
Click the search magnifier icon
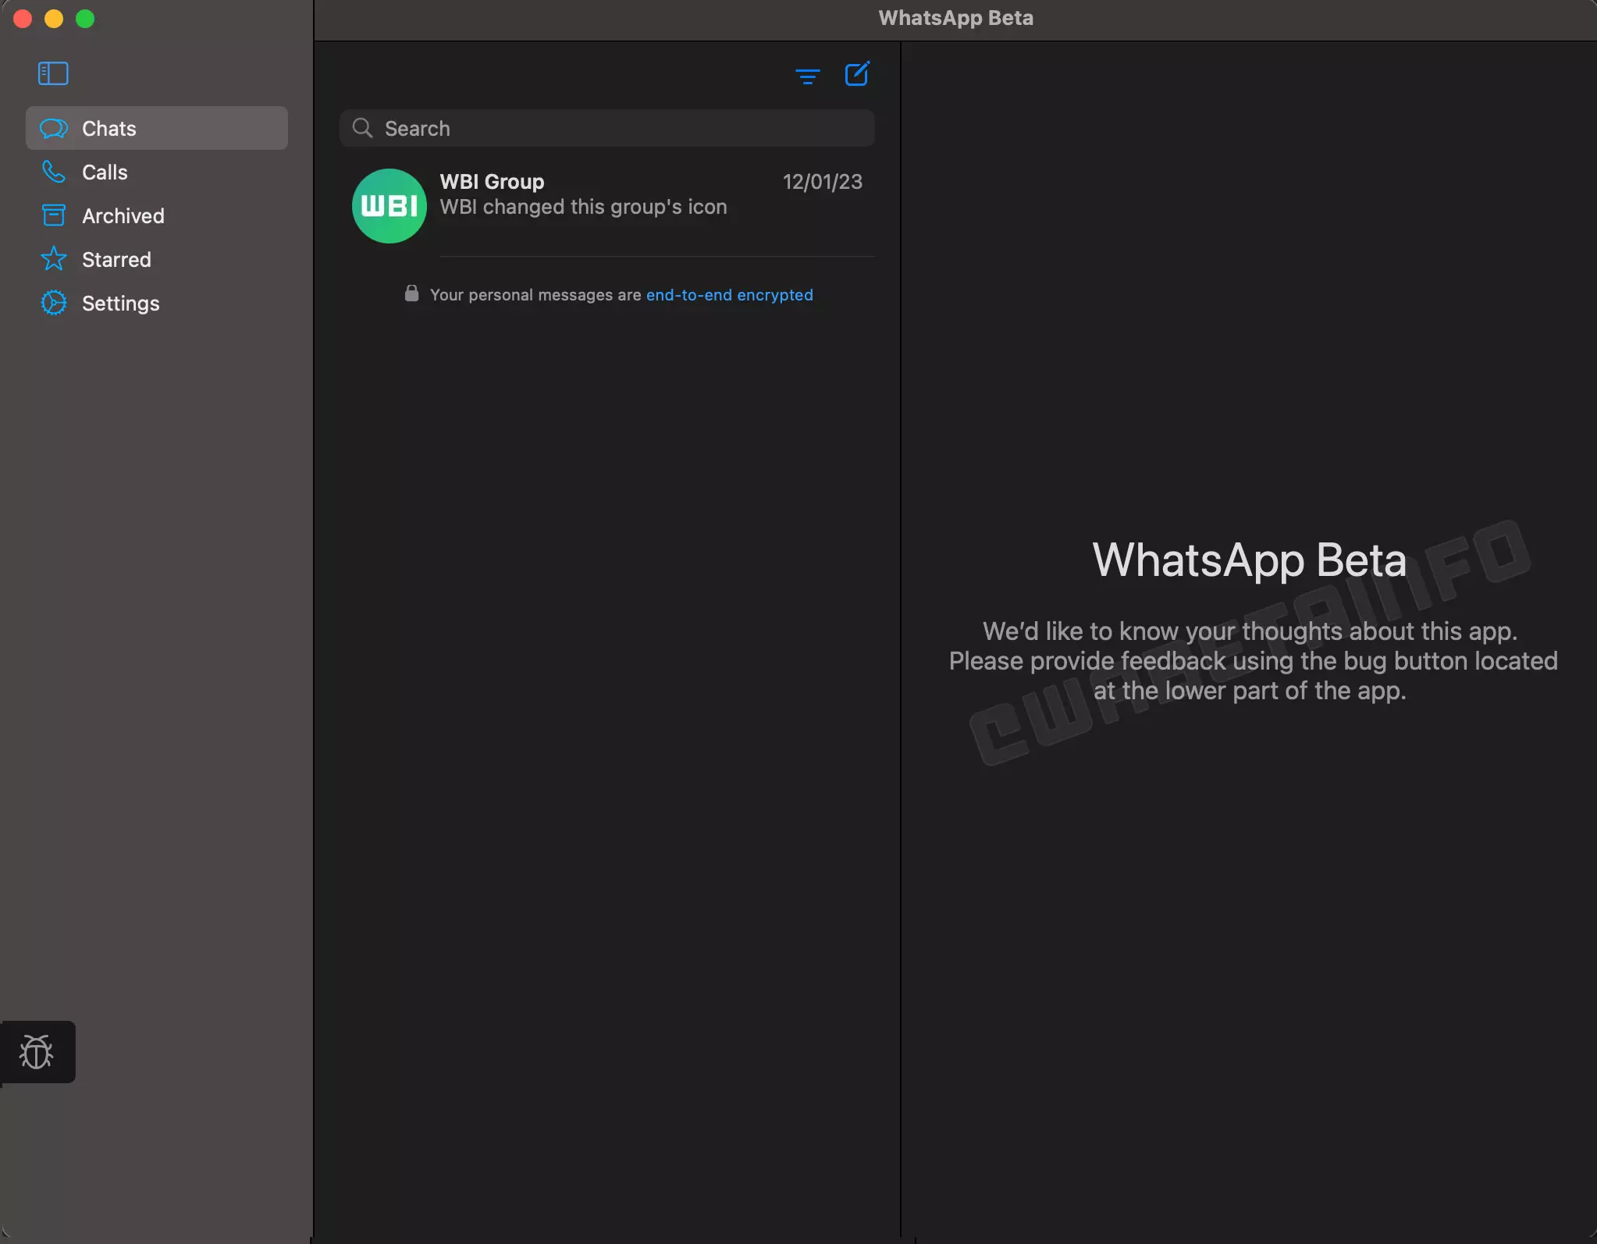coord(362,128)
